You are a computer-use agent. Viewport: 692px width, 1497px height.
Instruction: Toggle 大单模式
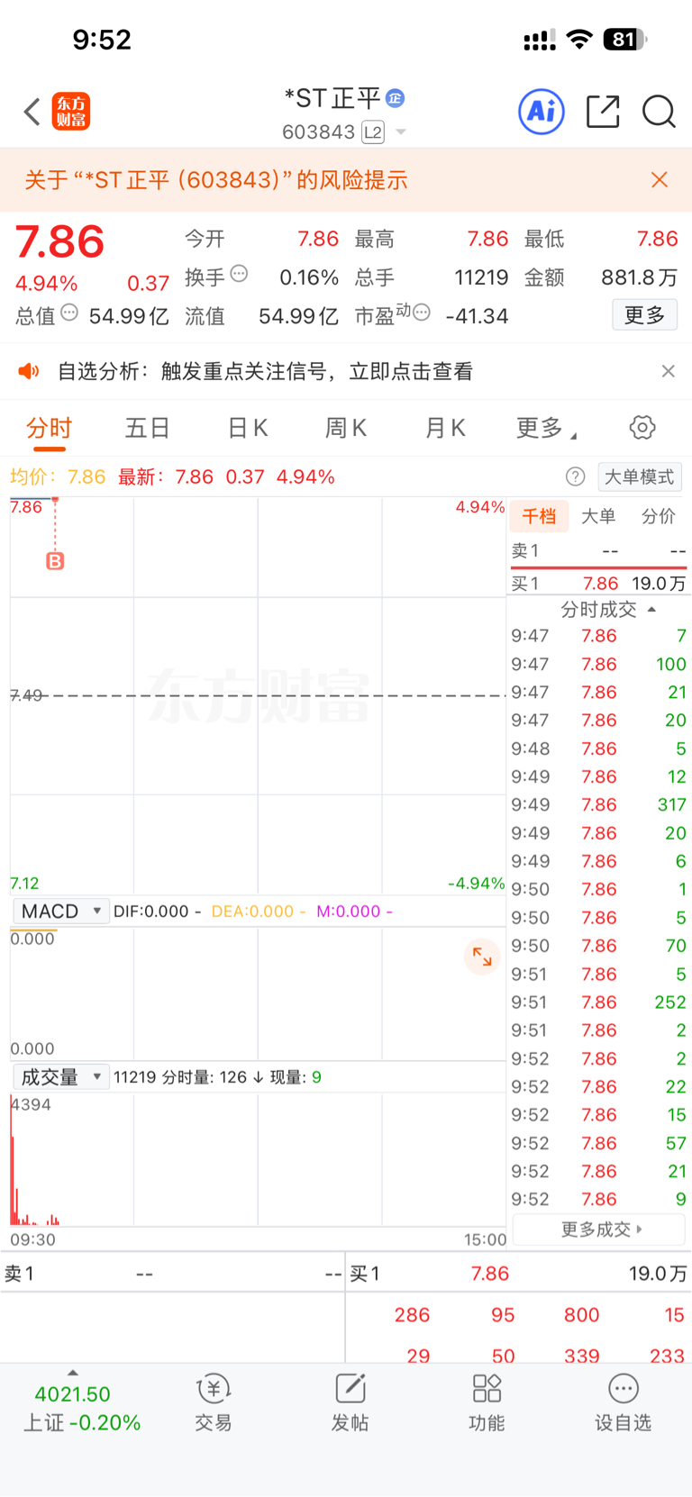tap(639, 476)
